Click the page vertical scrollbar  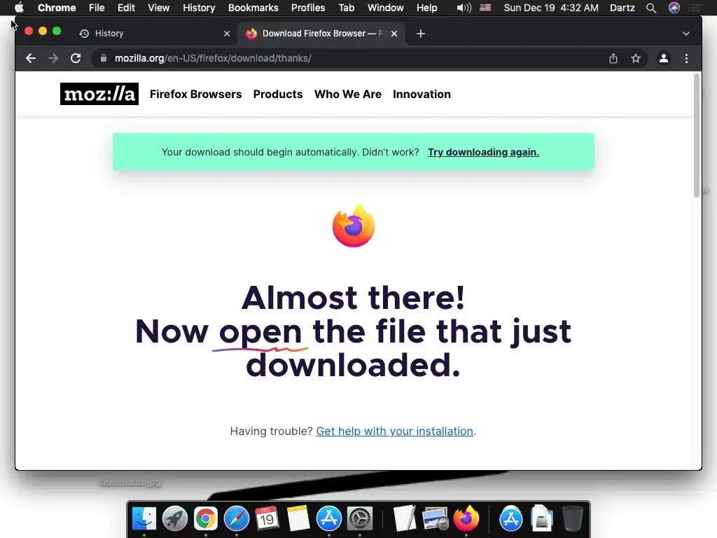tap(697, 135)
